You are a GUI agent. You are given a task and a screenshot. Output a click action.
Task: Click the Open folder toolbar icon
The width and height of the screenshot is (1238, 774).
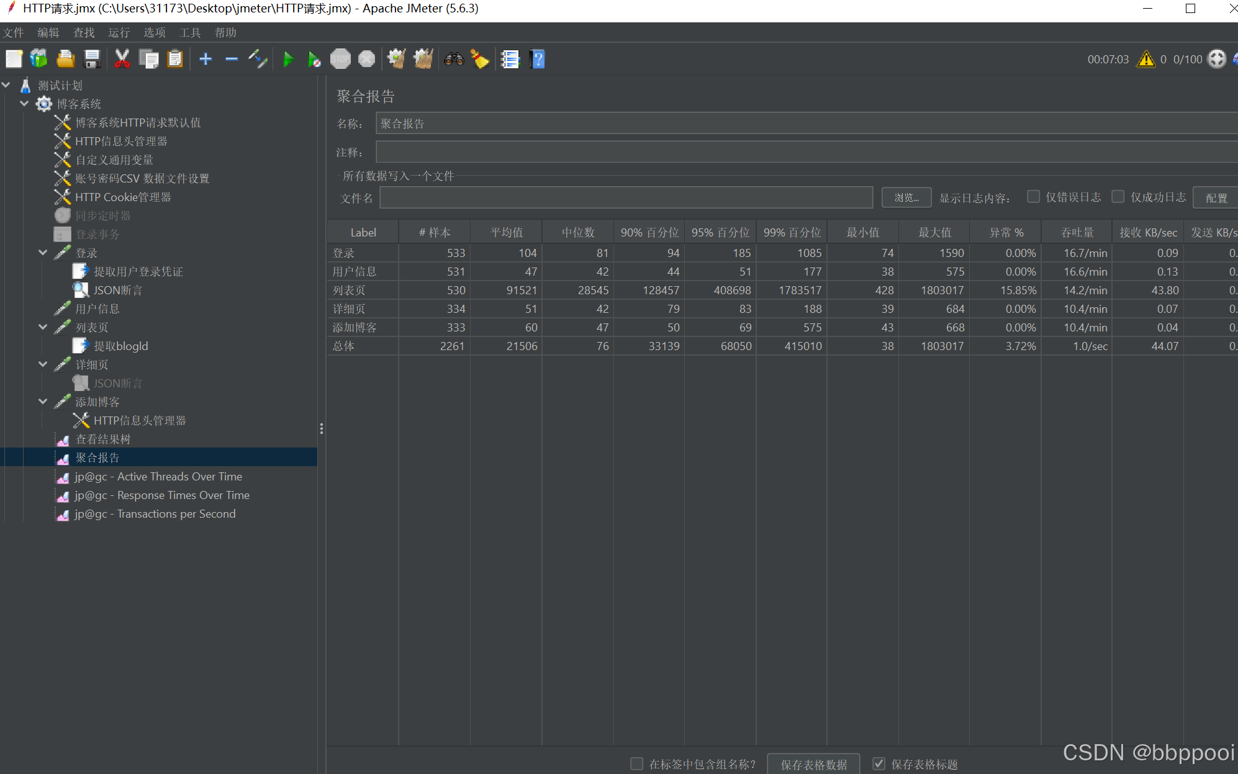coord(65,60)
